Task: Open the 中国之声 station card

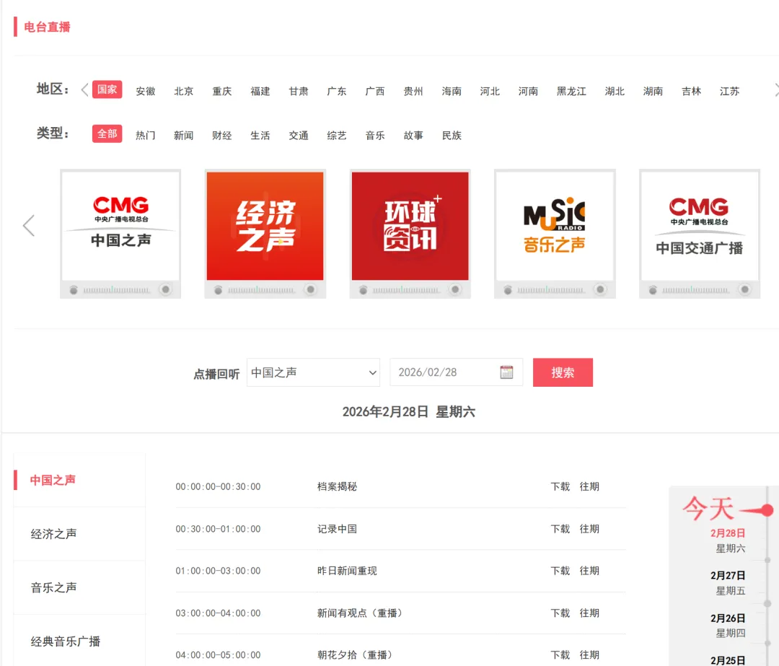Action: pos(120,234)
